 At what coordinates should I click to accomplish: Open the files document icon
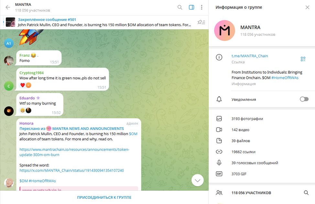(219, 141)
